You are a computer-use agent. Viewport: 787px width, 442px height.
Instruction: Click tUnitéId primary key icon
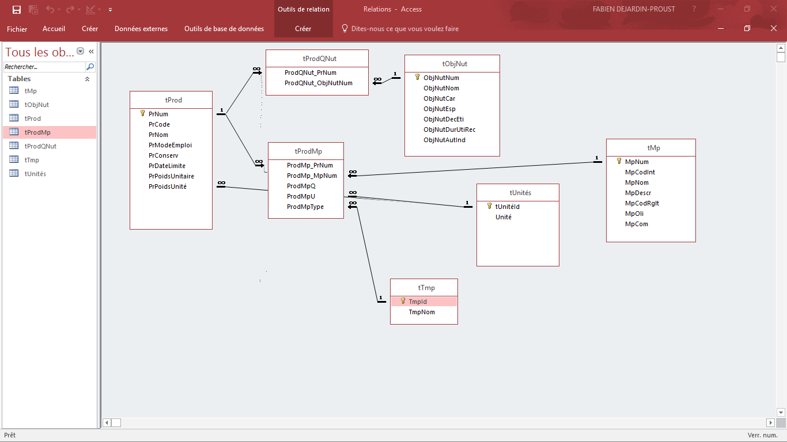pyautogui.click(x=490, y=206)
